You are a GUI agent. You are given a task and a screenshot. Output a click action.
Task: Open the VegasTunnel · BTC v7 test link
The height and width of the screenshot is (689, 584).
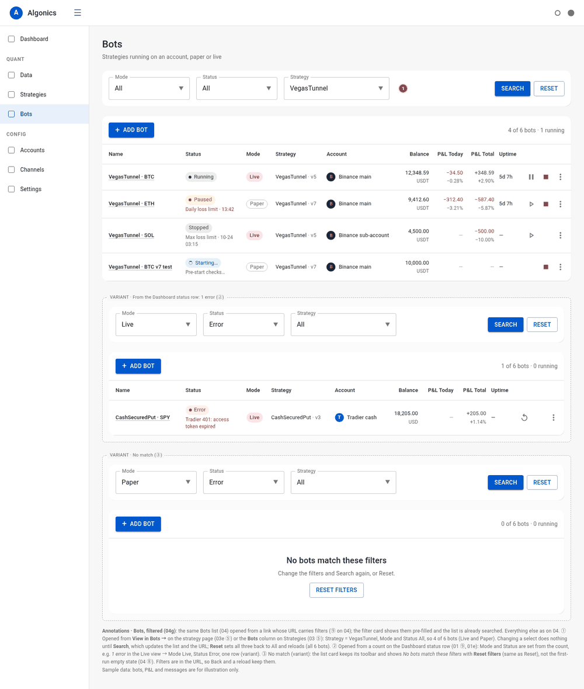(141, 267)
